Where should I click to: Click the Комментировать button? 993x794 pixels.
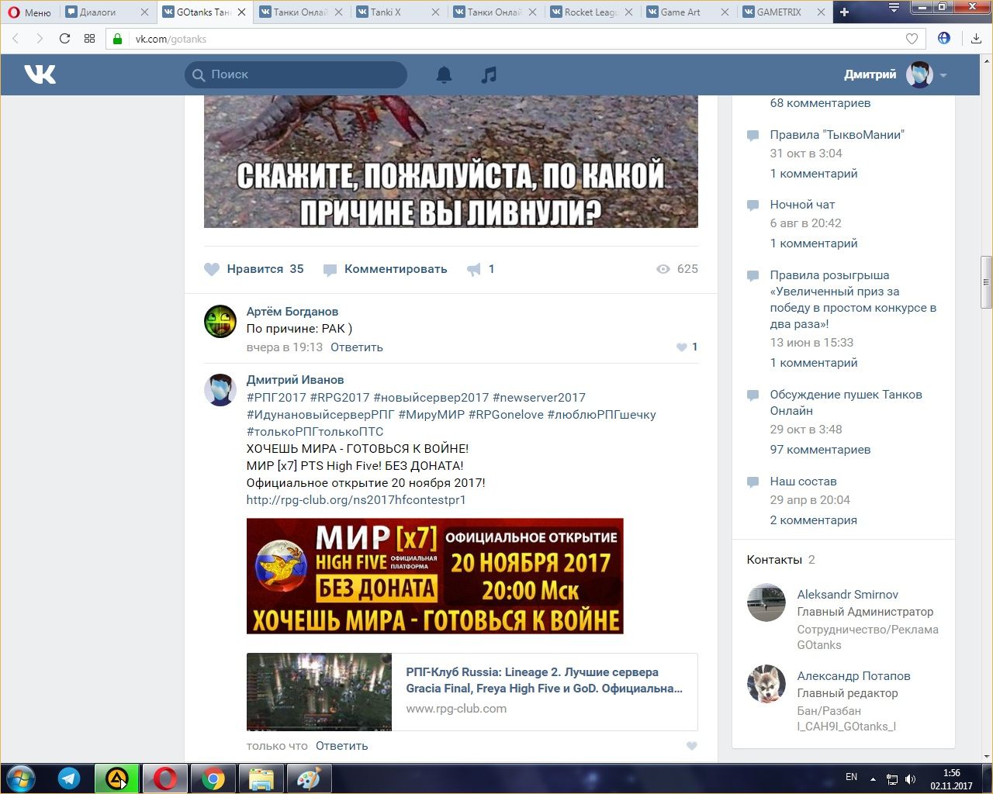385,269
